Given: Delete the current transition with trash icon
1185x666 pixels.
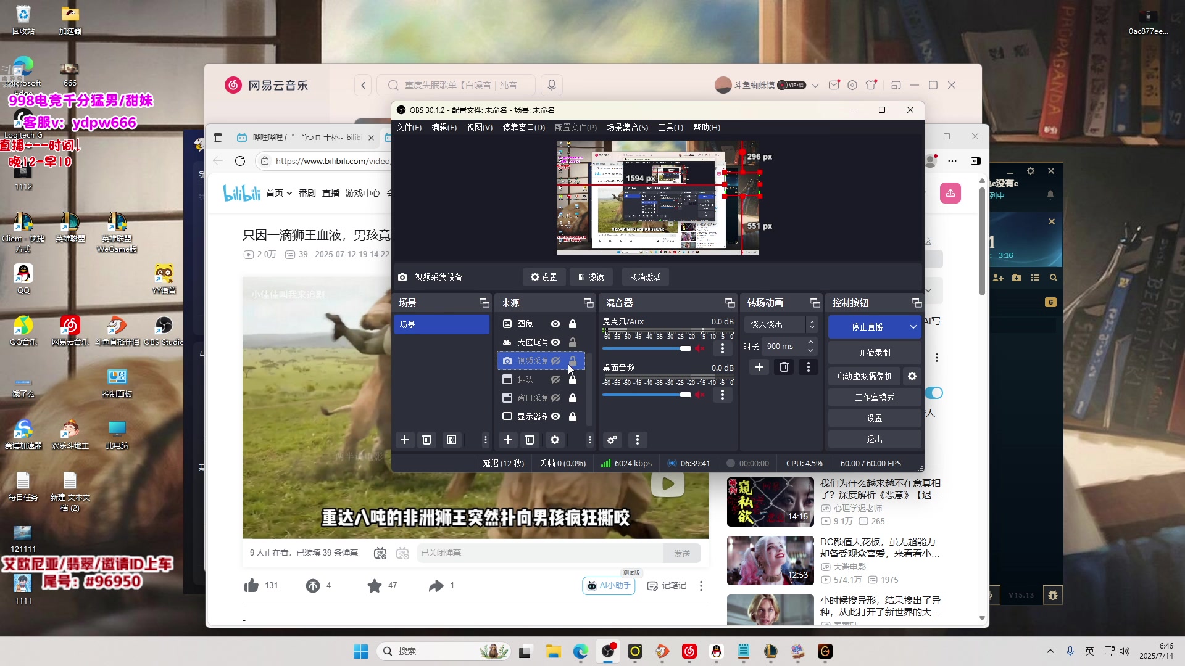Looking at the screenshot, I should coord(784,367).
